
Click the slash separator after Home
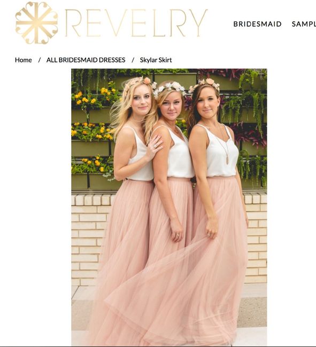coord(39,60)
